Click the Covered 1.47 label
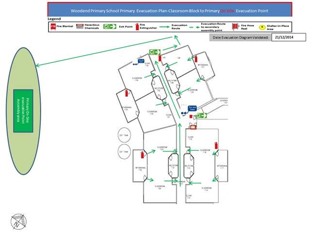Image resolution: width=315 pixels, height=237 pixels. [224, 101]
